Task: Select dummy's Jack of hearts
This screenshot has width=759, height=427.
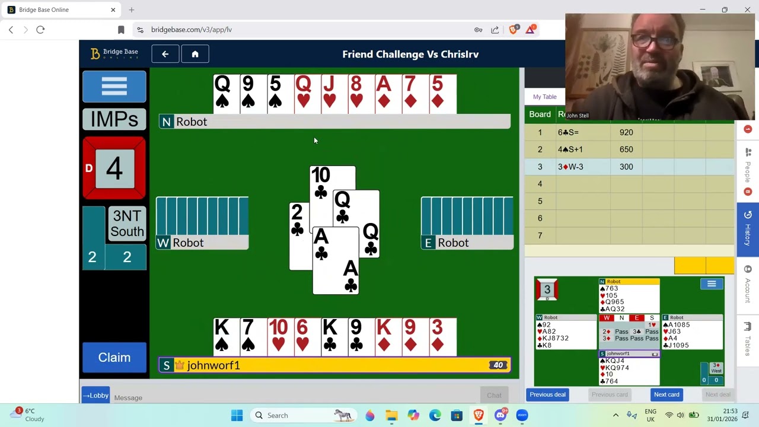Action: [333, 94]
